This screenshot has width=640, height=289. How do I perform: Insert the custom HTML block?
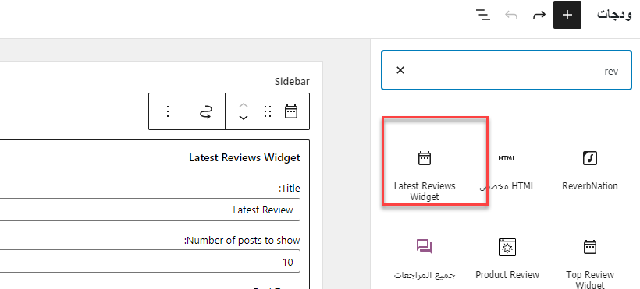pyautogui.click(x=507, y=171)
